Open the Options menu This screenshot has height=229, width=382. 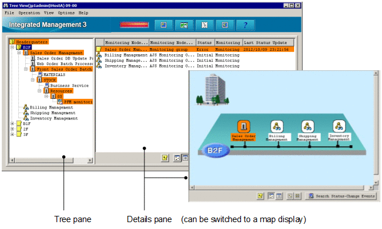tap(66, 13)
